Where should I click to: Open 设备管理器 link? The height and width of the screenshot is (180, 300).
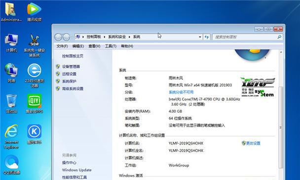pos(71,67)
